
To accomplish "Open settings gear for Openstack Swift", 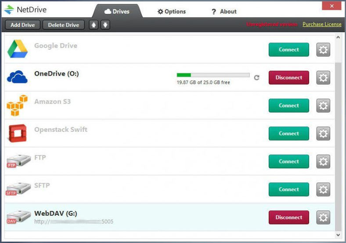I will (x=323, y=134).
